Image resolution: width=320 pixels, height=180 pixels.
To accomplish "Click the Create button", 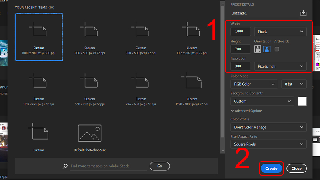I will (271, 168).
